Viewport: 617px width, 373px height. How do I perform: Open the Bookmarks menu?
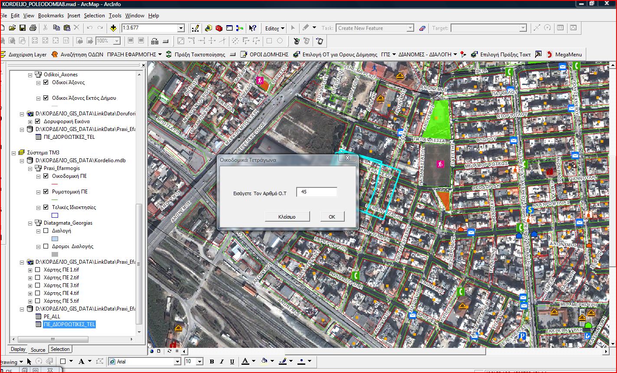coord(51,16)
